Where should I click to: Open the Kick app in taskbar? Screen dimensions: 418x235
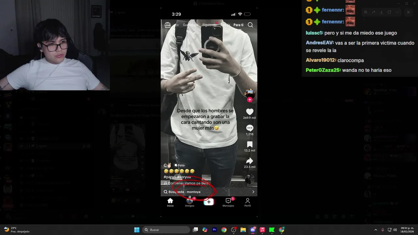pyautogui.click(x=272, y=230)
